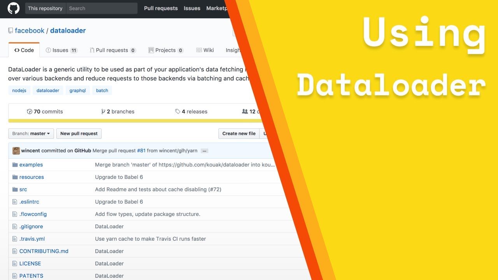Open the examples folder icon
The width and height of the screenshot is (498, 280).
(15, 164)
